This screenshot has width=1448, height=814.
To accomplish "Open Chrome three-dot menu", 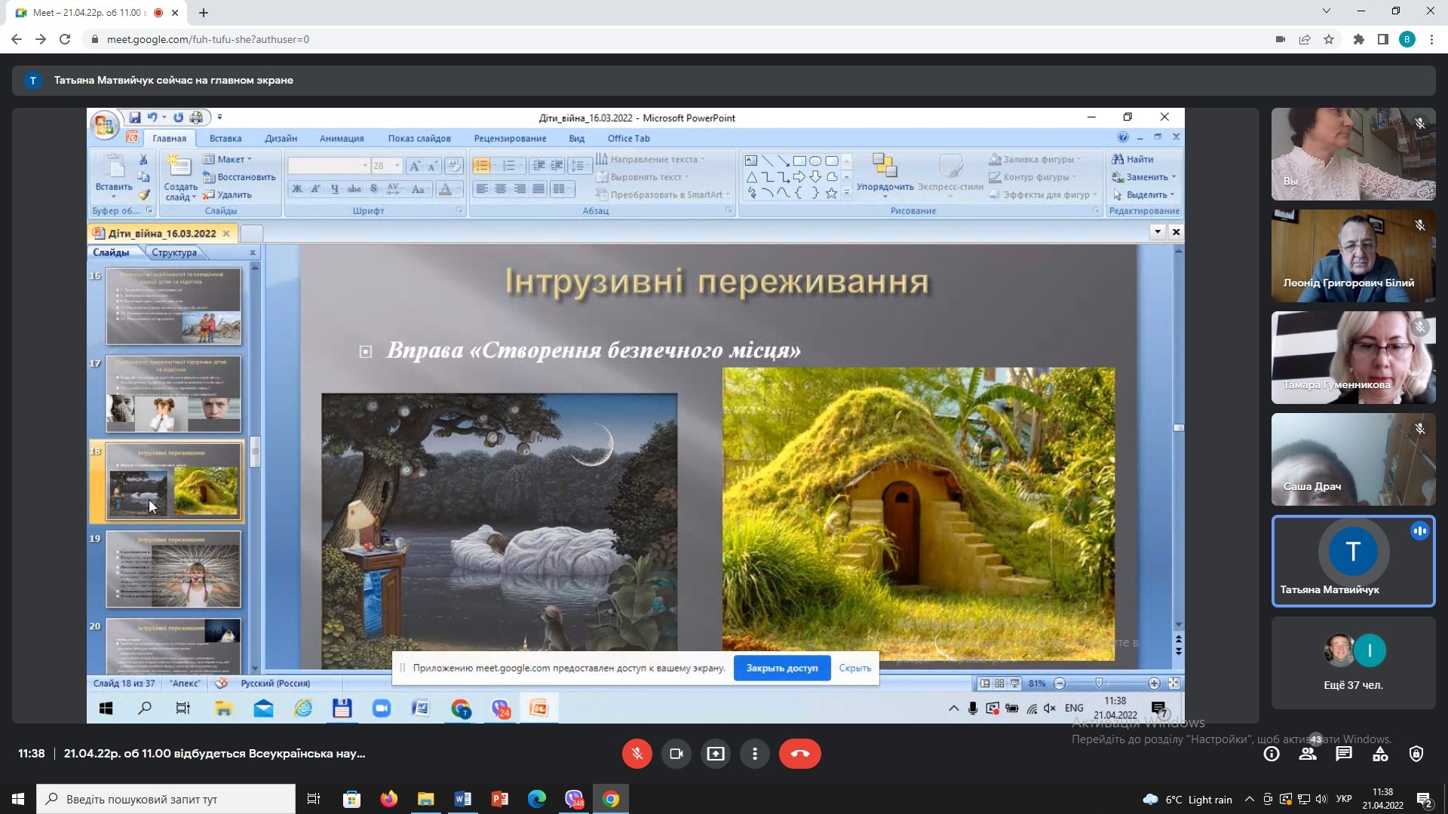I will [x=1431, y=39].
